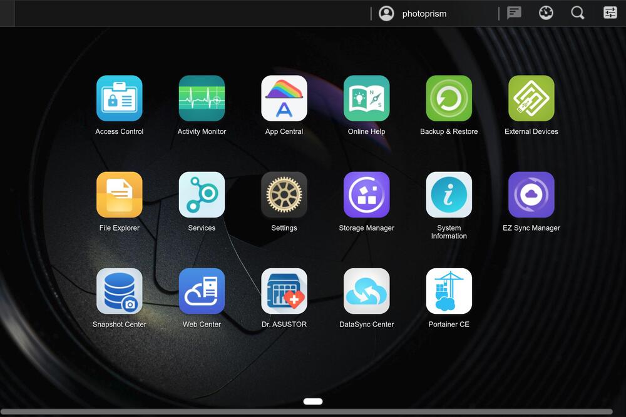Launch Portainer CE
This screenshot has height=417, width=626.
point(449,291)
